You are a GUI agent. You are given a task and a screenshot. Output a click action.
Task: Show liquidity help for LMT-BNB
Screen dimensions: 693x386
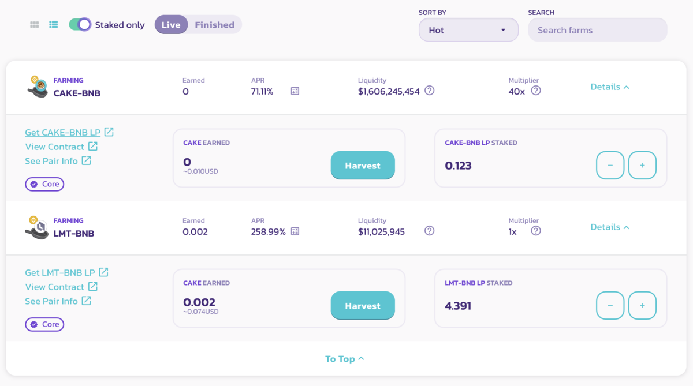(x=429, y=231)
